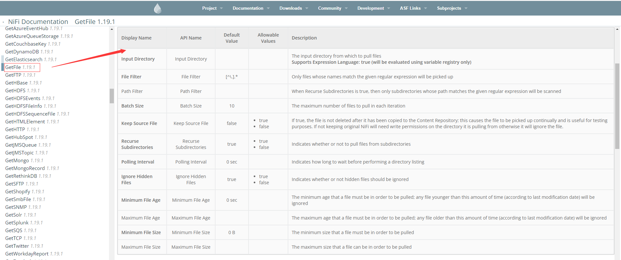Open GetMongo 1.19.1 in sidebar
Viewport: 621px width, 260px height.
click(24, 161)
